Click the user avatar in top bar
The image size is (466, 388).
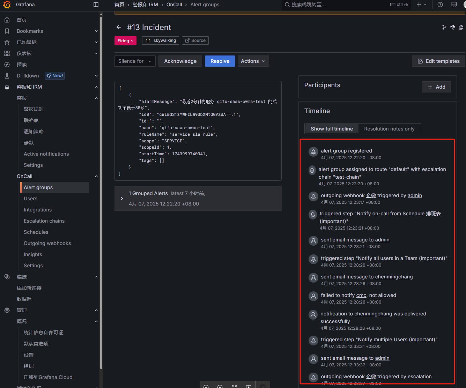tap(464, 5)
